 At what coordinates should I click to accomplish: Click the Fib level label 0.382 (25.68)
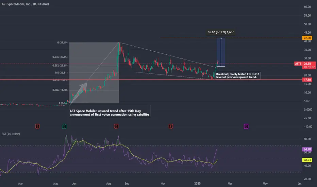(x=60, y=66)
